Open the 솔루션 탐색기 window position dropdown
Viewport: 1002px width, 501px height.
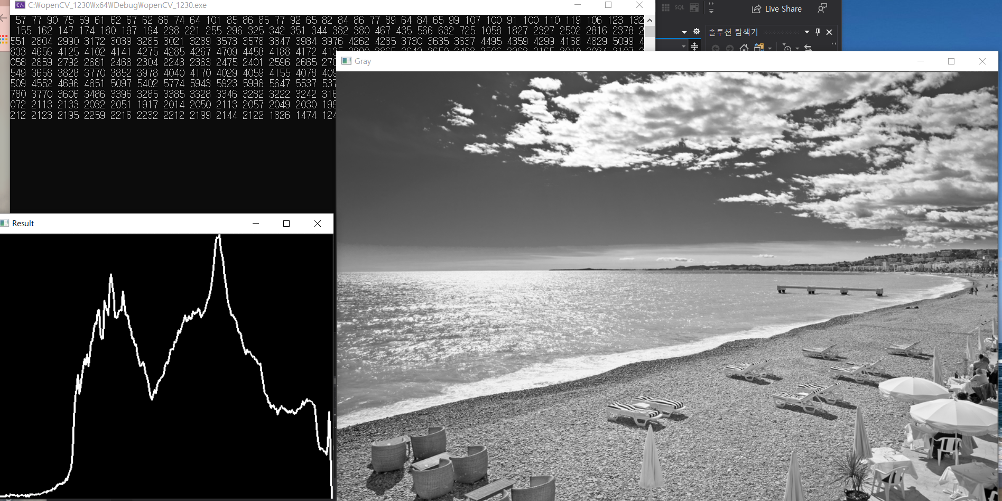pos(807,32)
